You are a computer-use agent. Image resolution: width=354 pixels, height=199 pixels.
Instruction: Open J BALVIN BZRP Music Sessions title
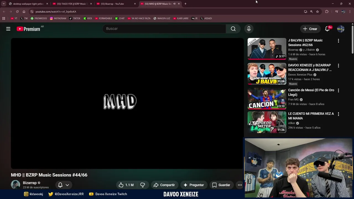tap(305, 43)
